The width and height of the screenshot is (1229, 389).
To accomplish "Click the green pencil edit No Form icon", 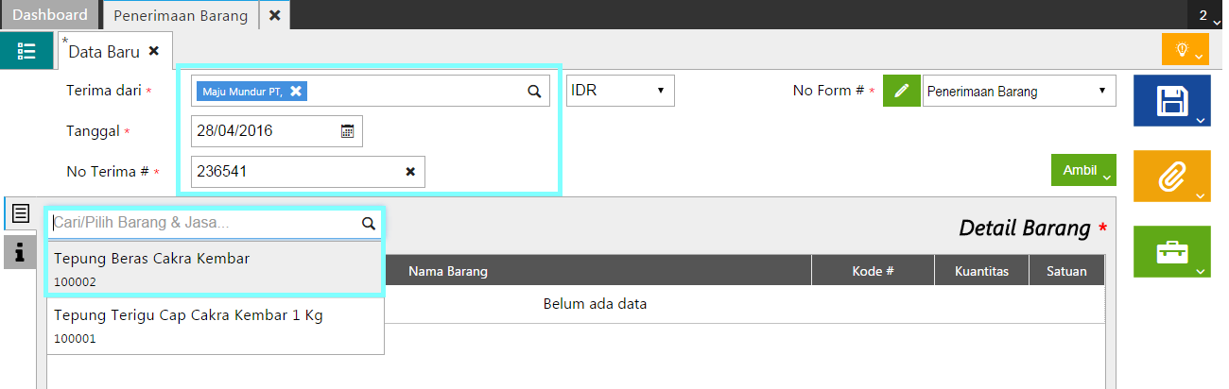I will tap(902, 92).
